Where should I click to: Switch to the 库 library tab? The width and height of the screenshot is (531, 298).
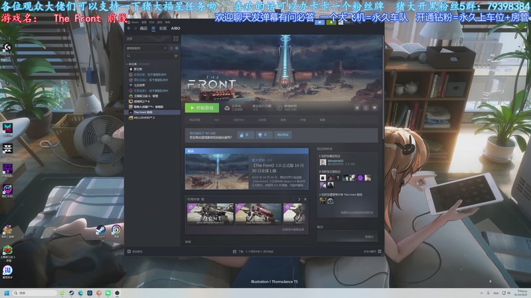coord(153,28)
